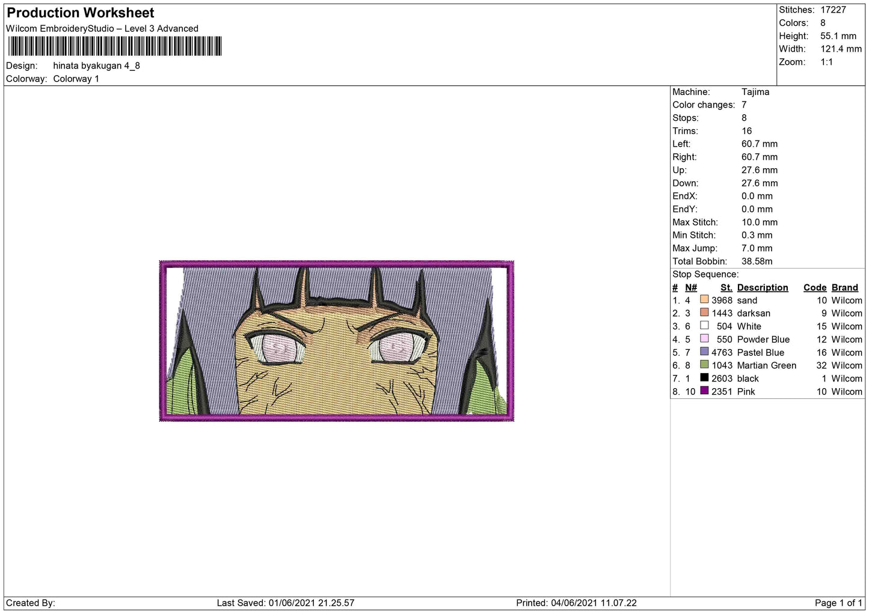The height and width of the screenshot is (611, 869).
Task: Click the design name "hinata byakugan 4_8"
Action: [x=96, y=65]
